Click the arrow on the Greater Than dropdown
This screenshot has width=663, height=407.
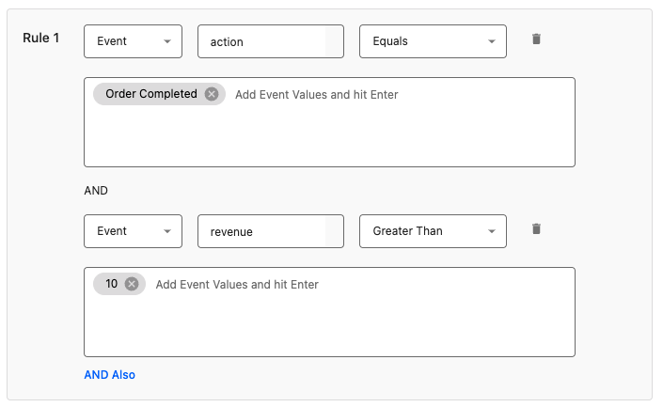click(491, 231)
